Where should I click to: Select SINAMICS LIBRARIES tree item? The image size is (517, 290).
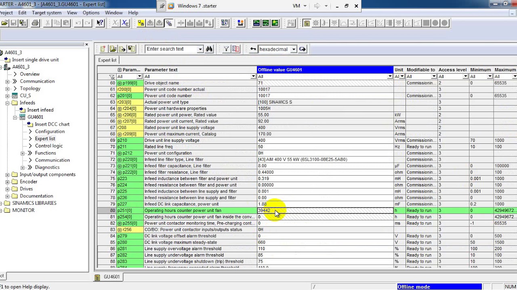pos(34,203)
